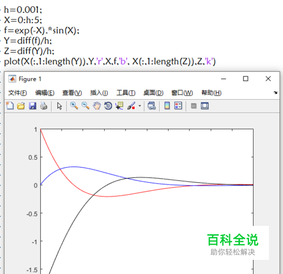The image size is (283, 274).
Task: Click the code line 'h=0.001;'
Action: tap(23, 10)
